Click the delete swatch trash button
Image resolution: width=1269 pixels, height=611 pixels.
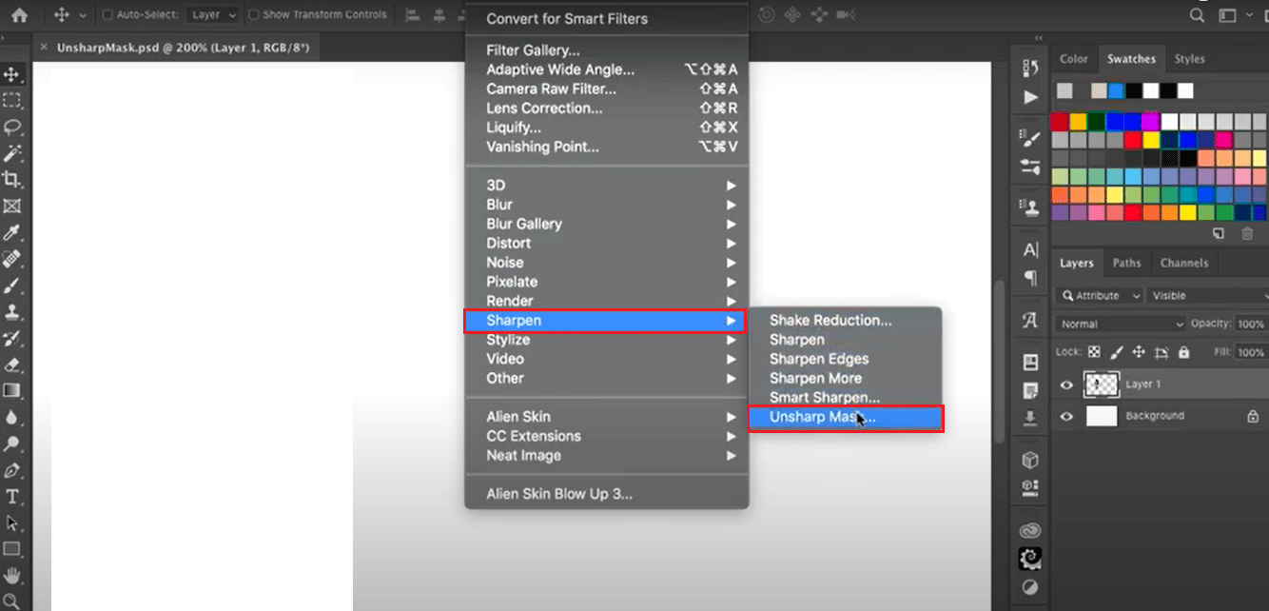(1247, 233)
